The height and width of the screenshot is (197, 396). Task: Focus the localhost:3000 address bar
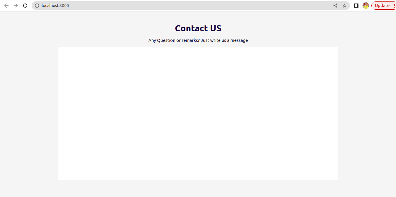[x=191, y=6]
